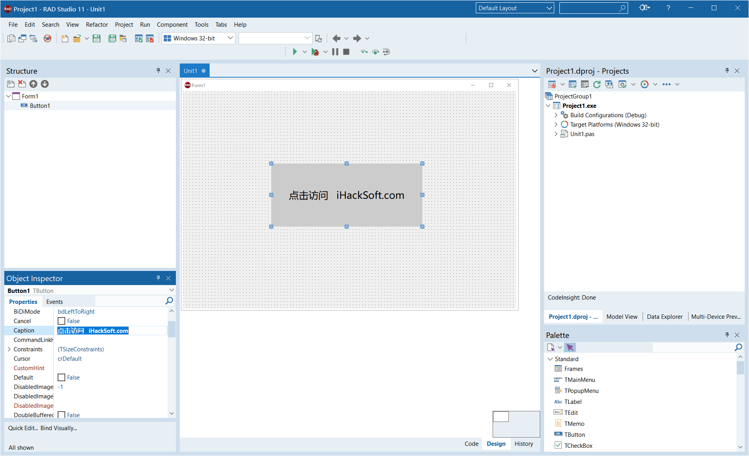
Task: Navigate back with left arrow
Action: tap(336, 38)
